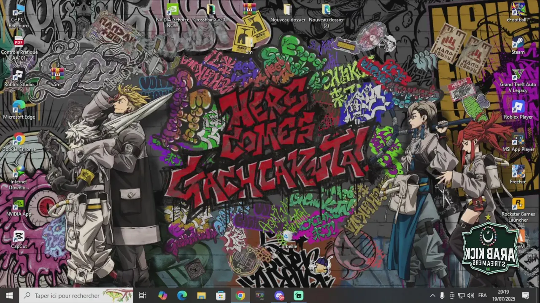Open the Steam desktop shortcut
Image resolution: width=540 pixels, height=303 pixels.
(x=518, y=45)
